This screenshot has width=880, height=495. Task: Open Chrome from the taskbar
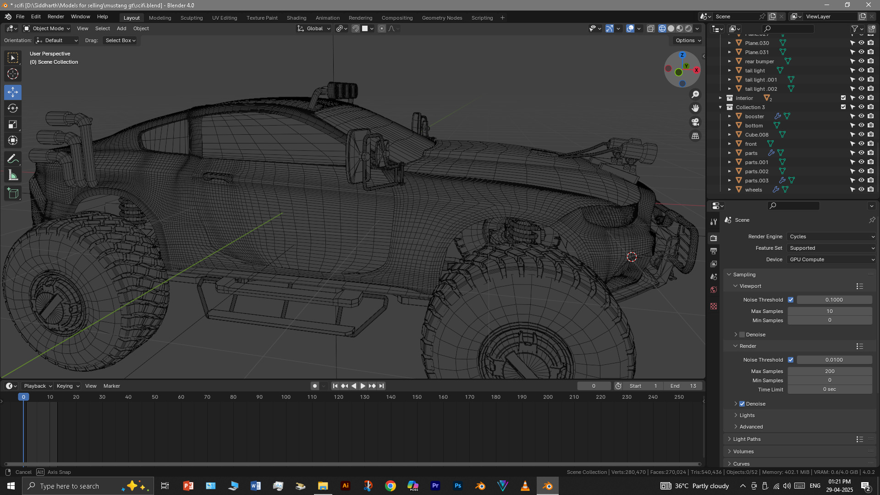tap(390, 486)
